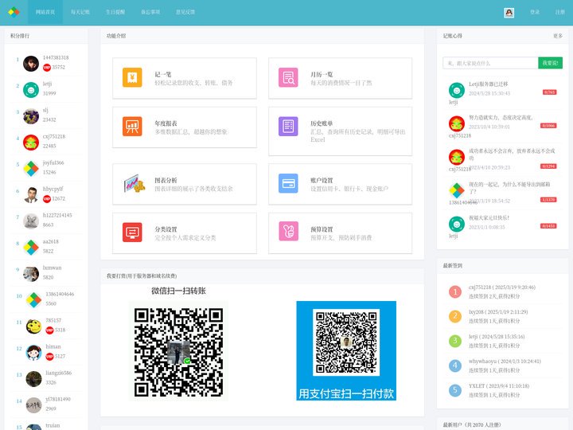
Task: Click the colorful diamond site logo
Action: pos(14,12)
